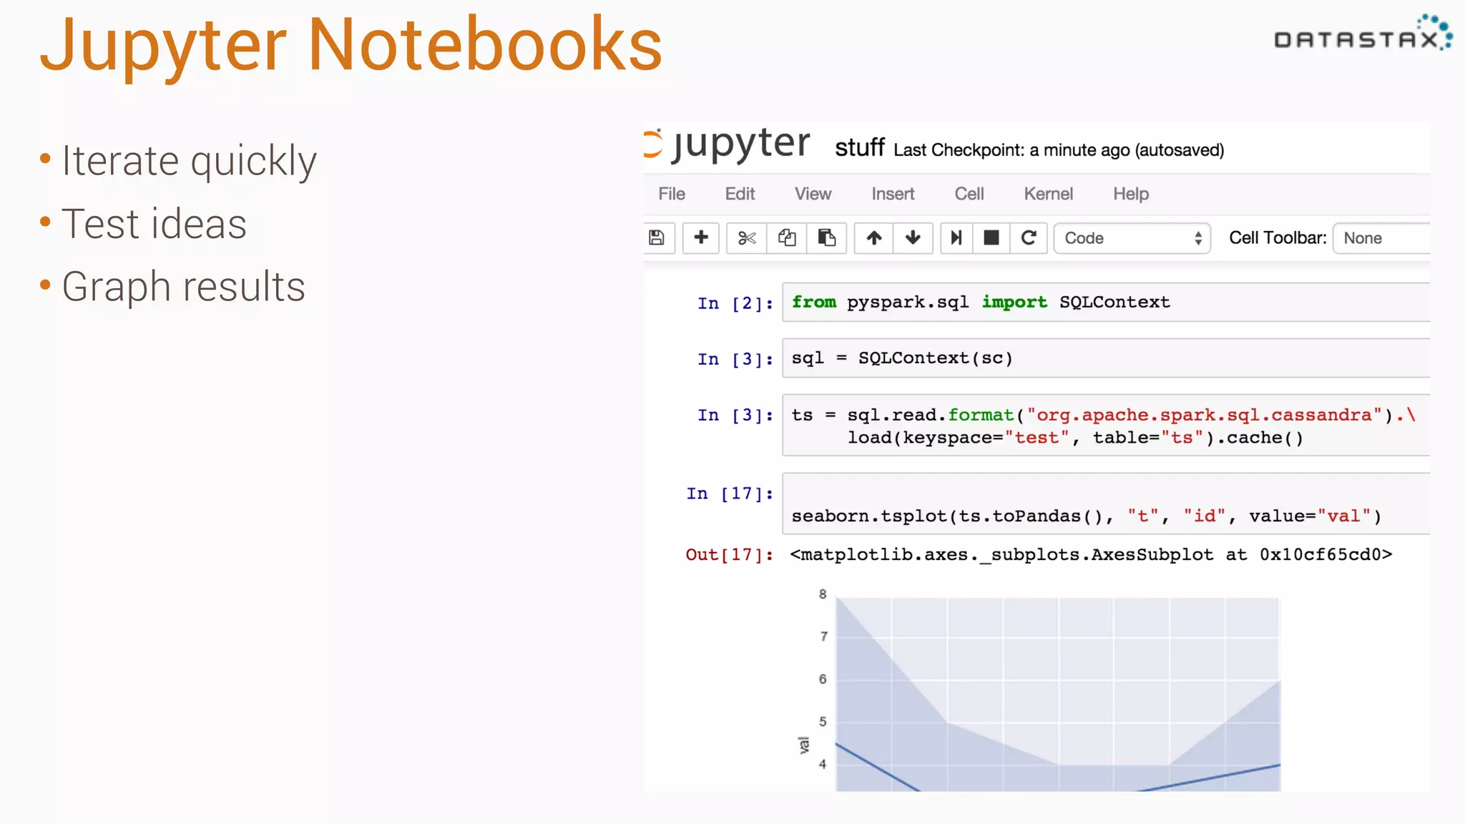Open the Jupyter logo home link
The width and height of the screenshot is (1465, 824).
(728, 144)
